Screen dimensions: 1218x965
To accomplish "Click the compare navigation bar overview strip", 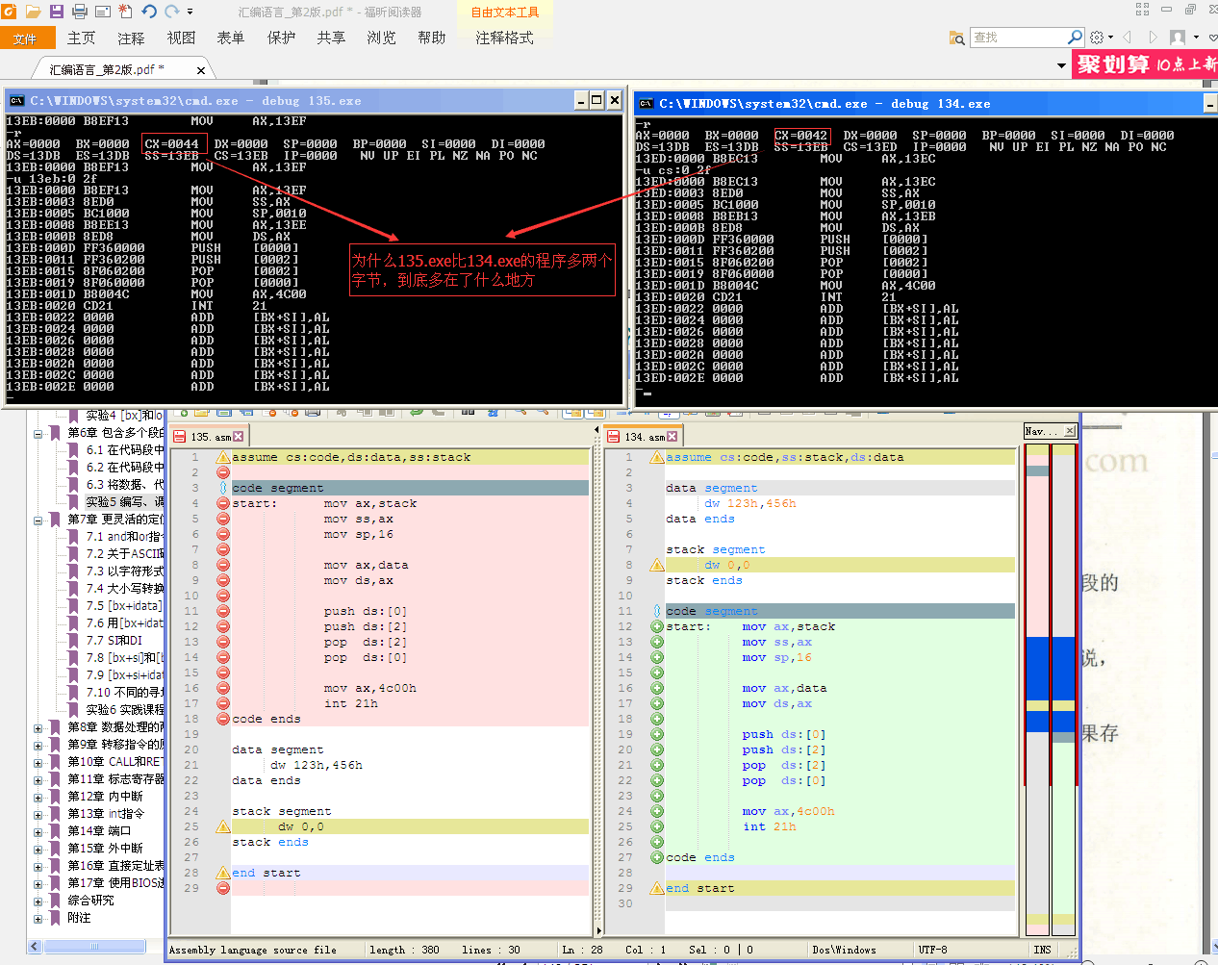I will [1051, 688].
